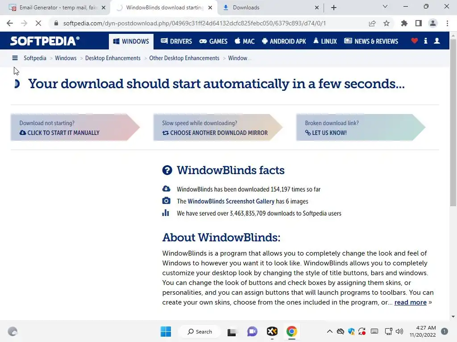The height and width of the screenshot is (342, 457).
Task: Go forward with the forward arrow
Action: 24,23
